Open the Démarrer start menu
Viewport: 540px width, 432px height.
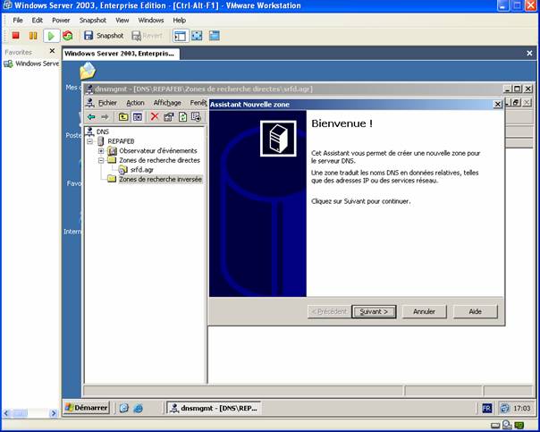pyautogui.click(x=87, y=408)
